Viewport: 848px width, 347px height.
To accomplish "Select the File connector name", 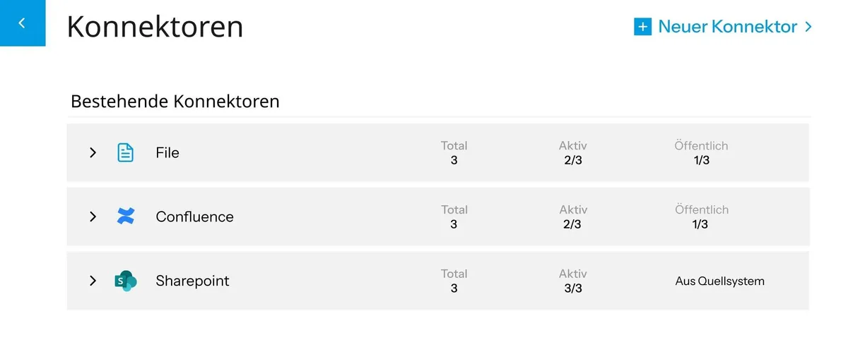I will click(x=167, y=152).
